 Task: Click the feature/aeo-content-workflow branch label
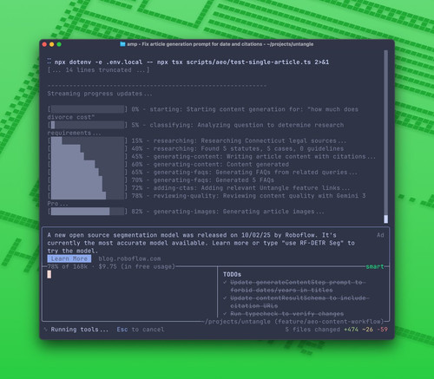(x=330, y=322)
